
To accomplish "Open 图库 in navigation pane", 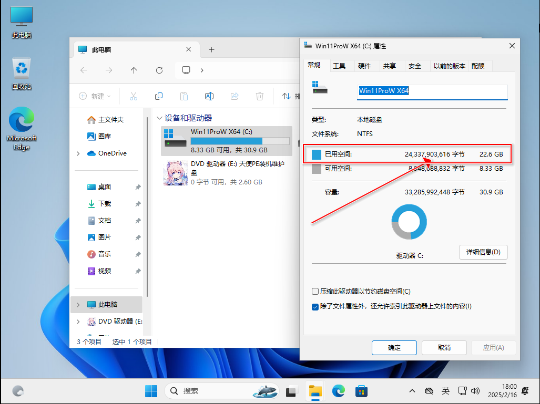I will (99, 136).
